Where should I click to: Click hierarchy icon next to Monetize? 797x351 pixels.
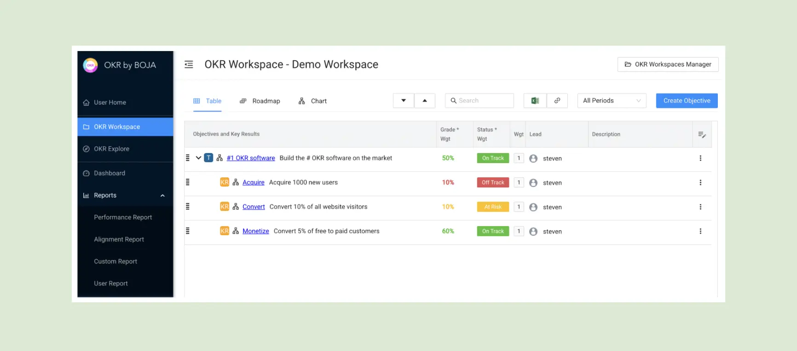coord(236,231)
